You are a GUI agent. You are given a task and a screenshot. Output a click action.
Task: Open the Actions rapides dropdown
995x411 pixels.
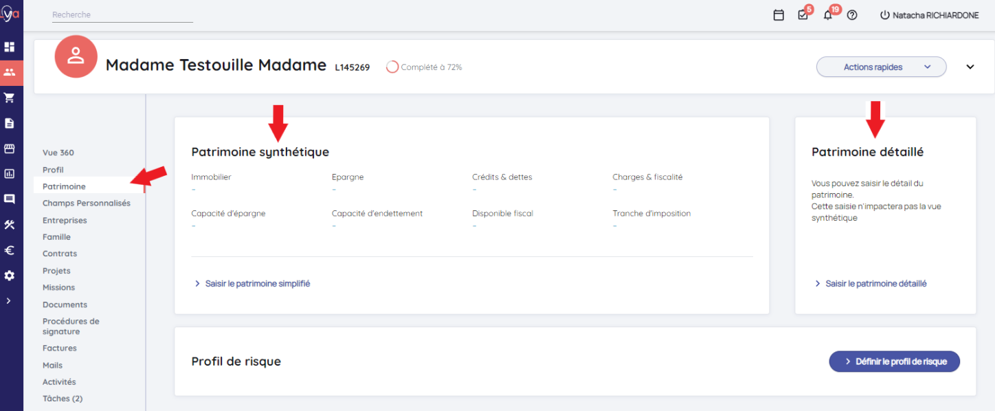pos(881,67)
